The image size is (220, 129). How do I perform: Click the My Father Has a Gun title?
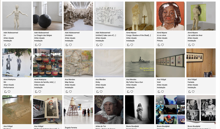[x=135, y=82]
